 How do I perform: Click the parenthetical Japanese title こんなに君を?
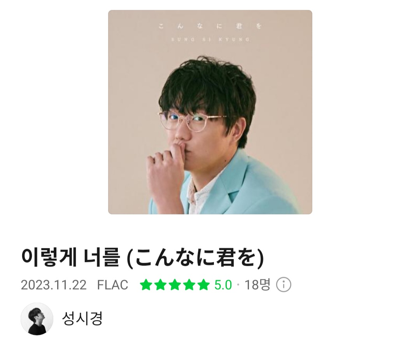tap(195, 258)
